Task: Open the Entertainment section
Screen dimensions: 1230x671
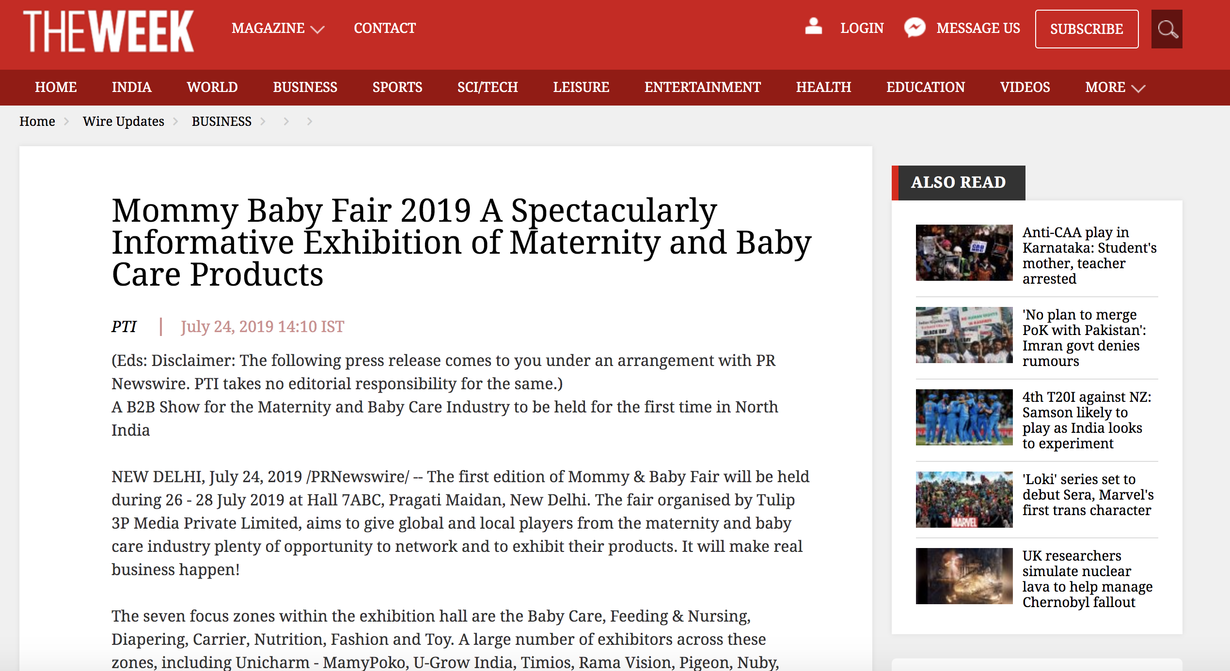Action: click(x=703, y=87)
